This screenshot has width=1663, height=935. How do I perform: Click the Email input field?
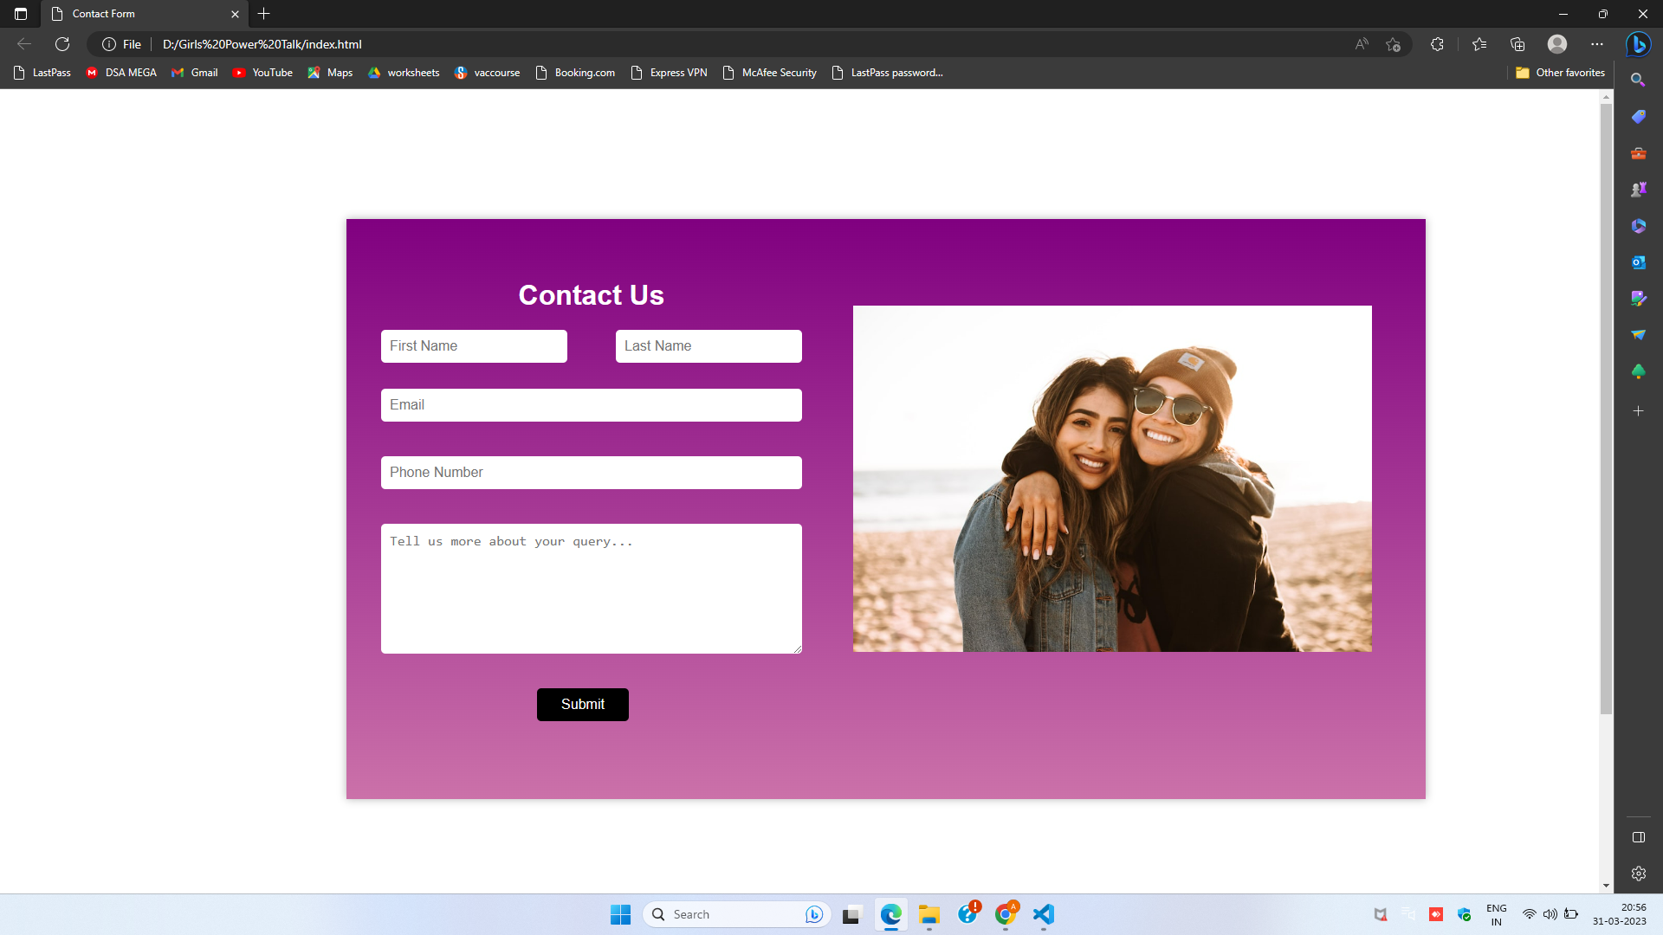(x=591, y=405)
